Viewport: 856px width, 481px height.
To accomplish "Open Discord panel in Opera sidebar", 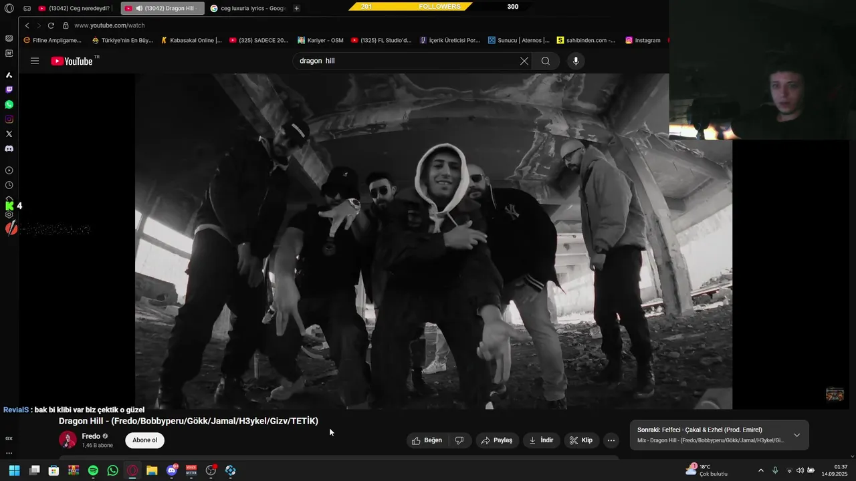I will pos(9,148).
